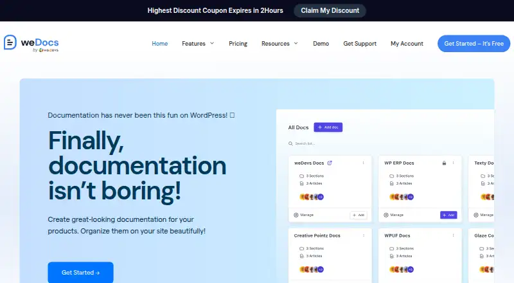The image size is (514, 283).
Task: Open the Demo page
Action: point(321,44)
